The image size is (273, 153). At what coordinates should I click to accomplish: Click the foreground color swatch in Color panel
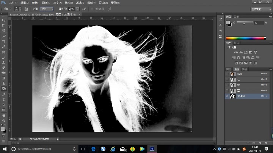(x=228, y=22)
